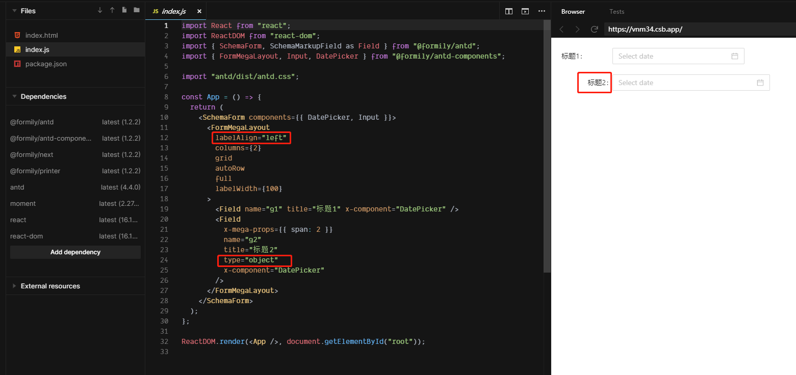The width and height of the screenshot is (796, 375).
Task: Expand the External resources section
Action: coord(14,286)
